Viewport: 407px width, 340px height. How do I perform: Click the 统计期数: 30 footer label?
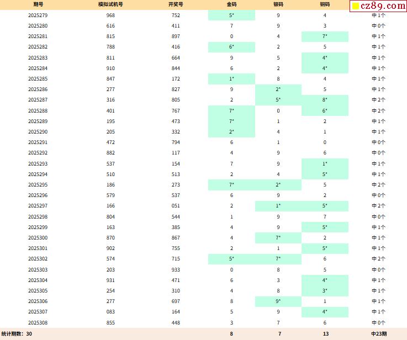pos(17,334)
